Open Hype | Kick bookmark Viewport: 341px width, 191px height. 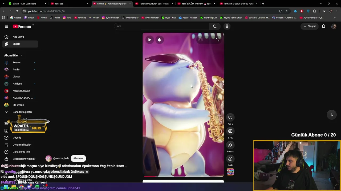(169, 18)
